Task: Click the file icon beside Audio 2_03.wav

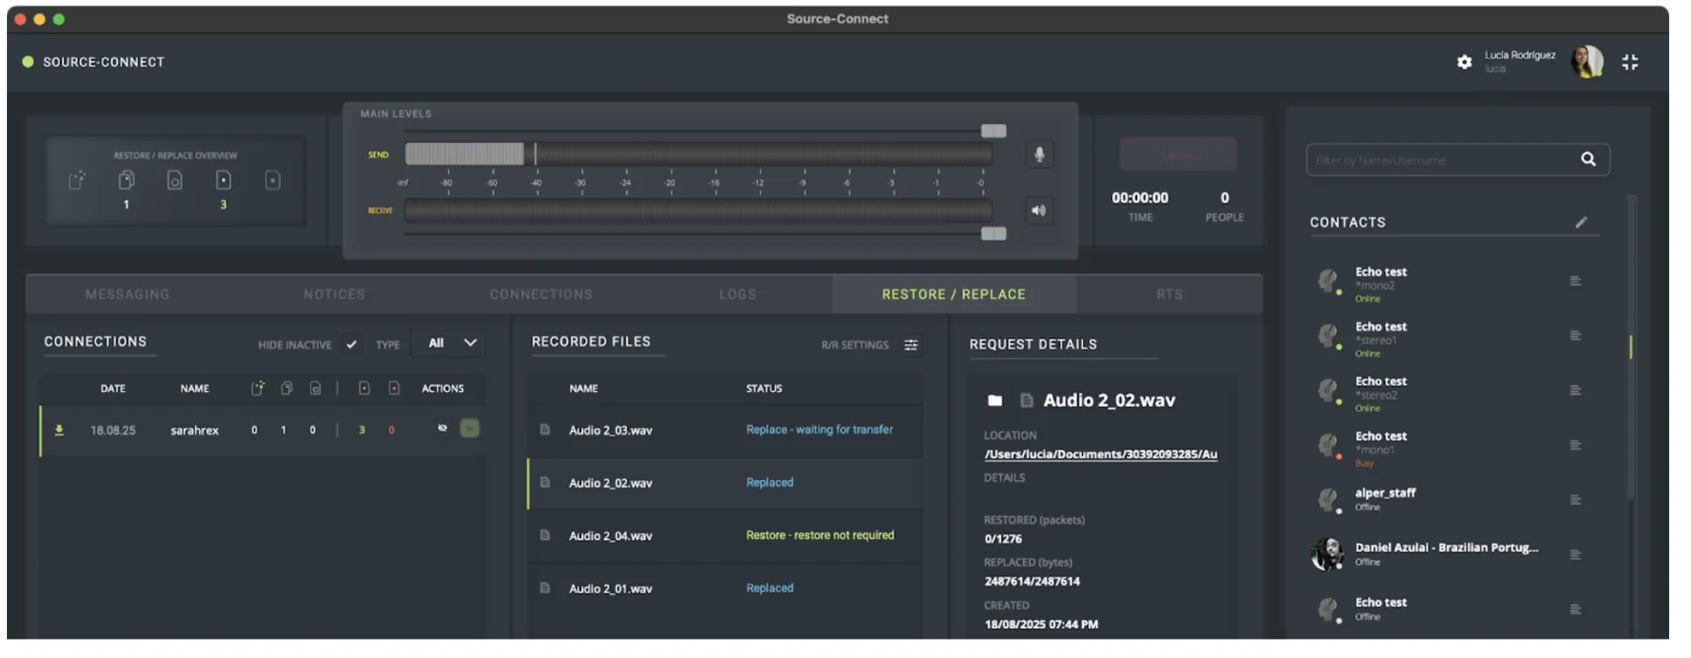Action: [x=545, y=429]
